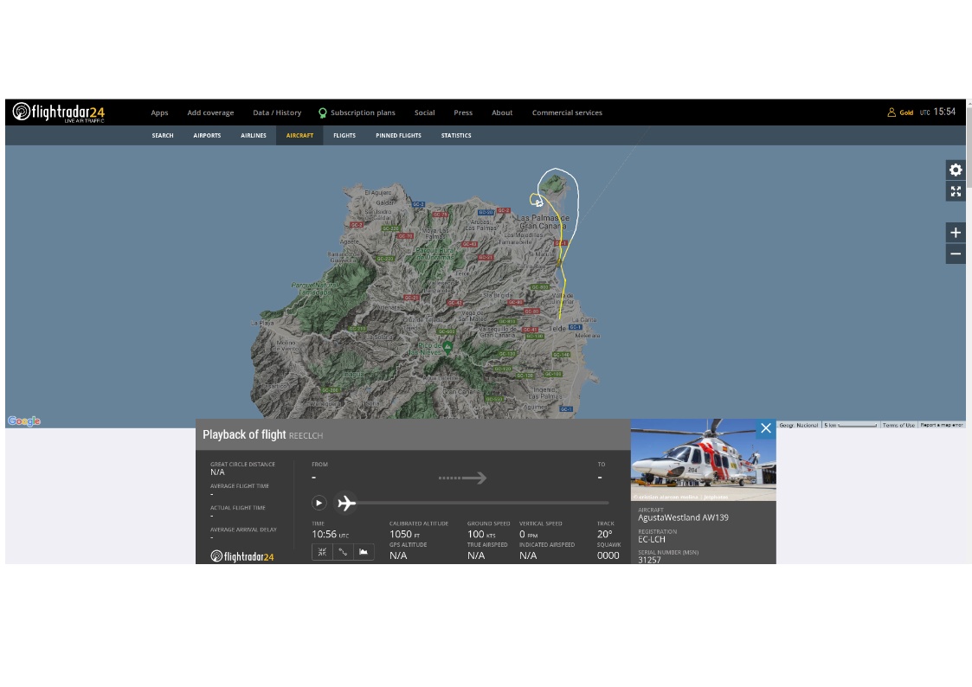Open Commercial services page
Screen dimensions: 972x687
(567, 112)
